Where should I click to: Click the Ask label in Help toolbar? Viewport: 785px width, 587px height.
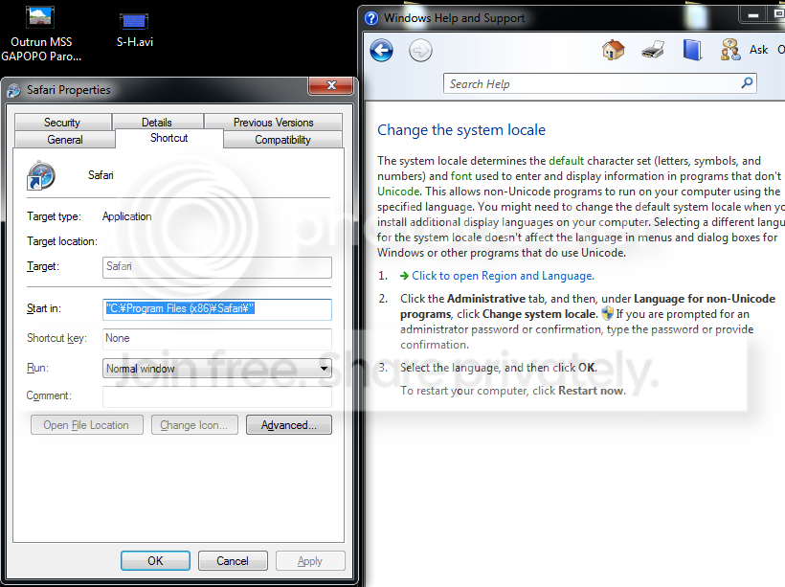pos(758,50)
